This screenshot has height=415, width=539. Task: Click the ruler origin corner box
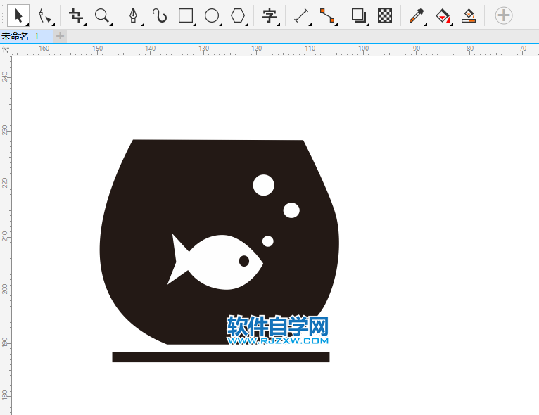6,50
